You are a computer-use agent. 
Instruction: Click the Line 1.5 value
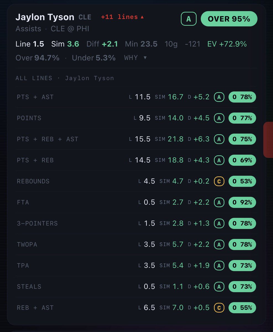pyautogui.click(x=30, y=44)
